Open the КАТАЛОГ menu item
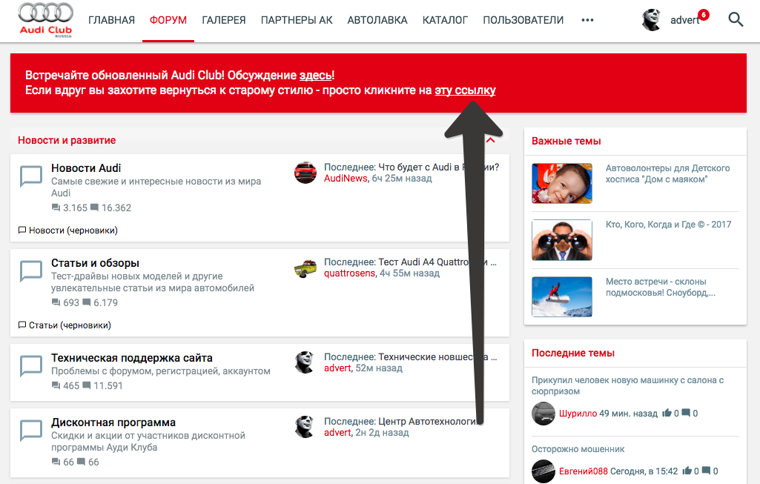 (x=445, y=20)
